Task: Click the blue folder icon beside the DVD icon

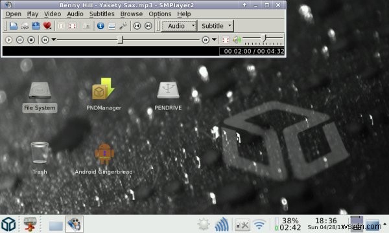Action: tap(36, 26)
